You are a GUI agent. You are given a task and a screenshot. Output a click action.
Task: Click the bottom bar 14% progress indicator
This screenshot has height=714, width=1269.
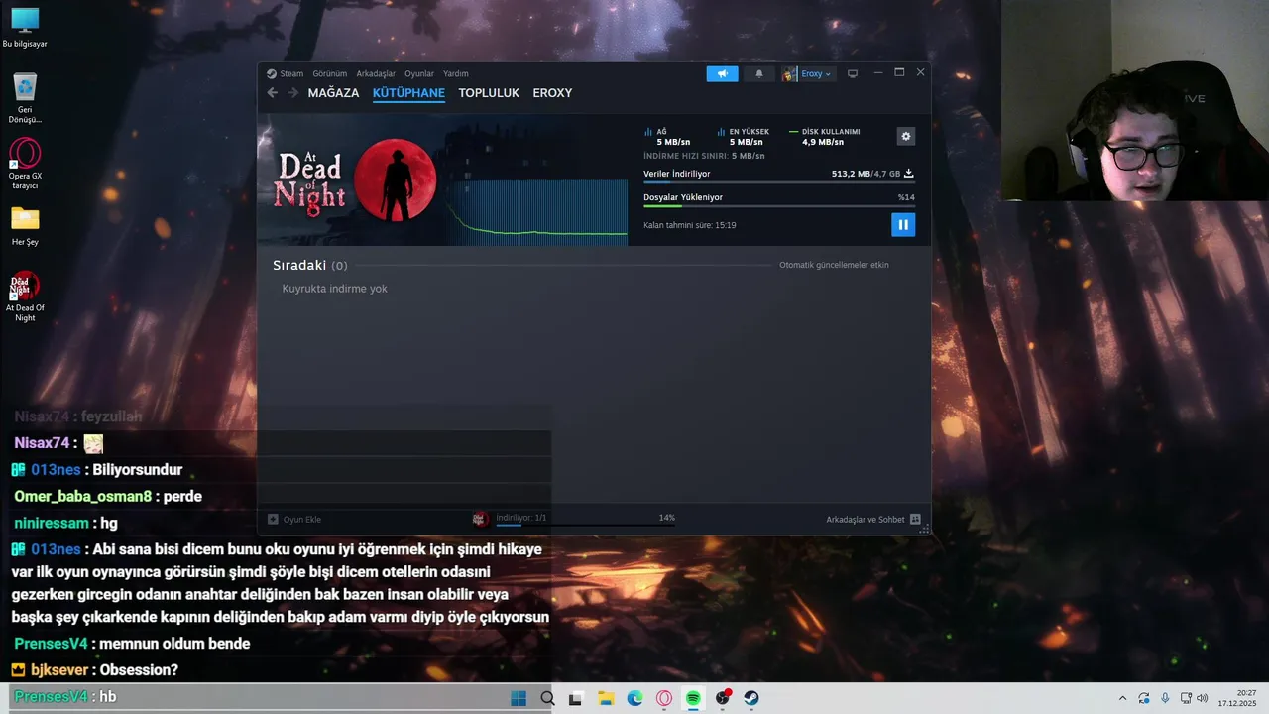tap(667, 518)
